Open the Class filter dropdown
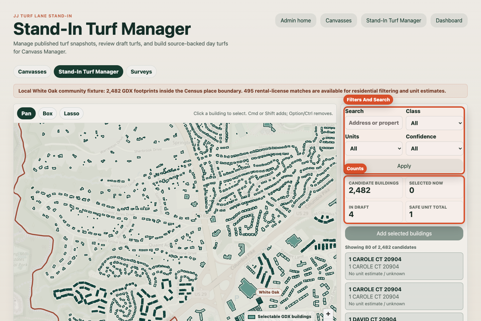 (435, 123)
